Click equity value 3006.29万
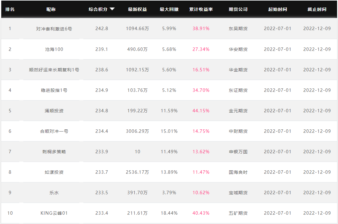 point(137,131)
